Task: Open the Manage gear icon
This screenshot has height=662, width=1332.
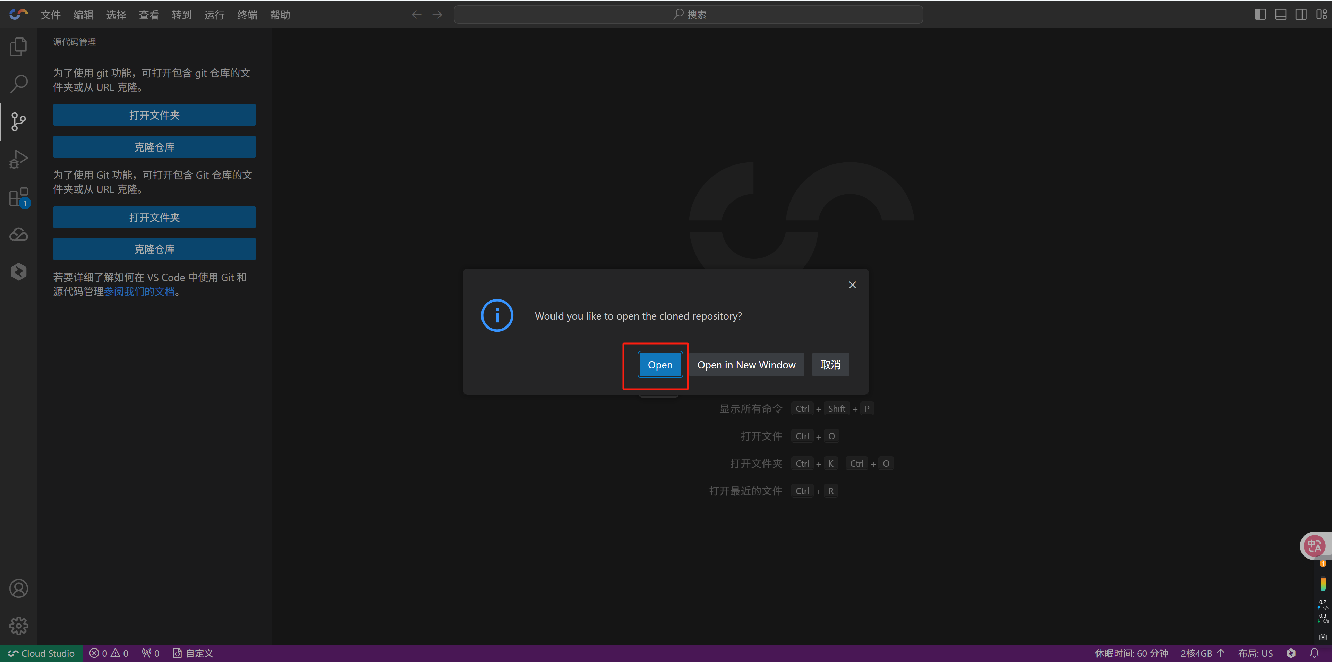Action: coord(19,626)
